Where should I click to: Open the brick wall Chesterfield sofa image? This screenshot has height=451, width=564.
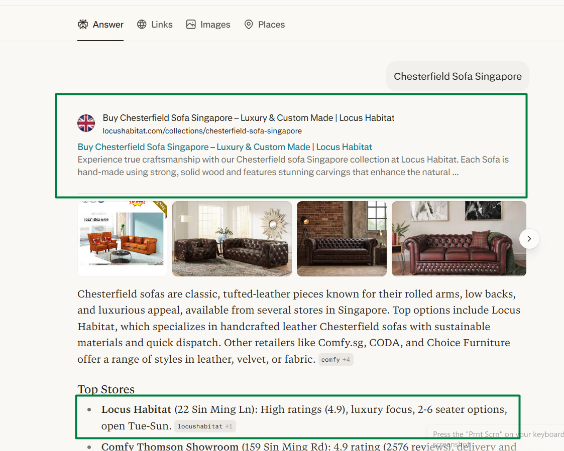click(342, 239)
